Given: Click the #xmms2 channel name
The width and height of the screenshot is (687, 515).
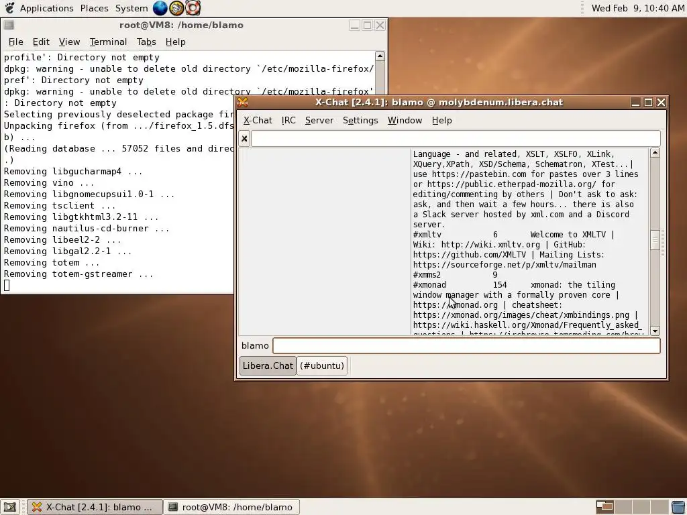Looking at the screenshot, I should click(x=427, y=274).
